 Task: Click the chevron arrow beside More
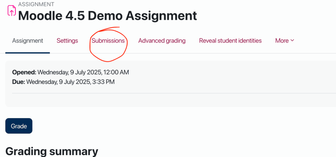tap(292, 41)
